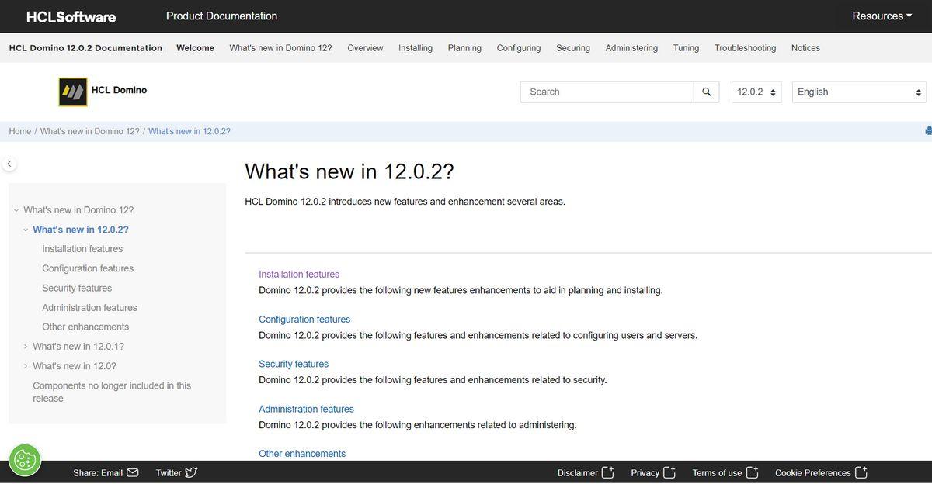Click the Share: Email footer link
Image resolution: width=932 pixels, height=484 pixels.
(98, 472)
